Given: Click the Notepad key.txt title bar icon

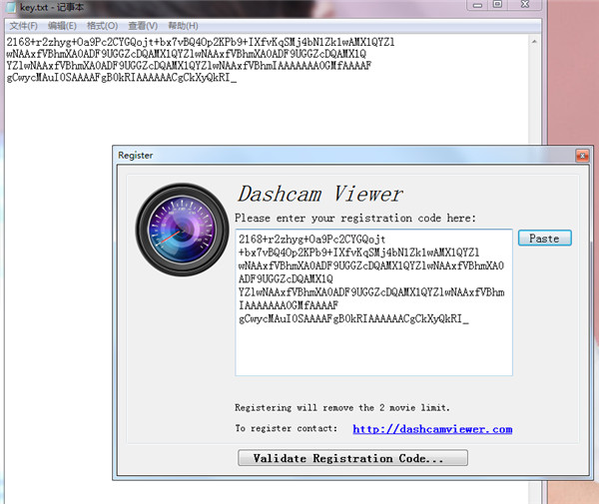Looking at the screenshot, I should coord(11,7).
